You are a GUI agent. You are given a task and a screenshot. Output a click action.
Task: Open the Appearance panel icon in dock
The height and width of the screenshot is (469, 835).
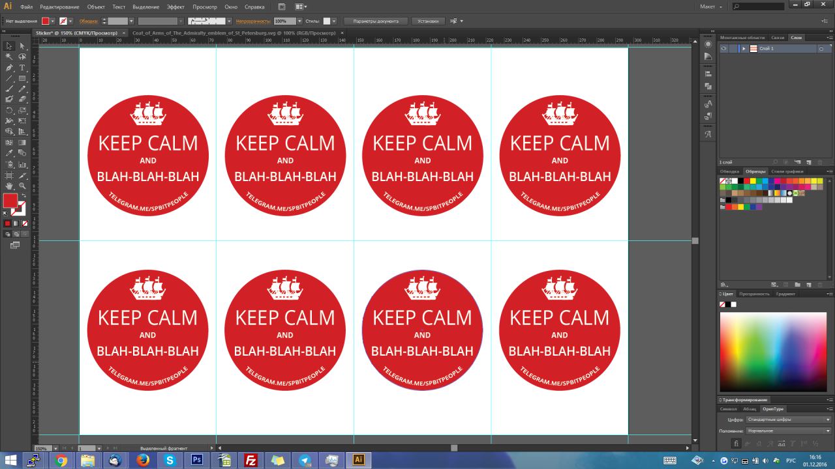point(708,44)
